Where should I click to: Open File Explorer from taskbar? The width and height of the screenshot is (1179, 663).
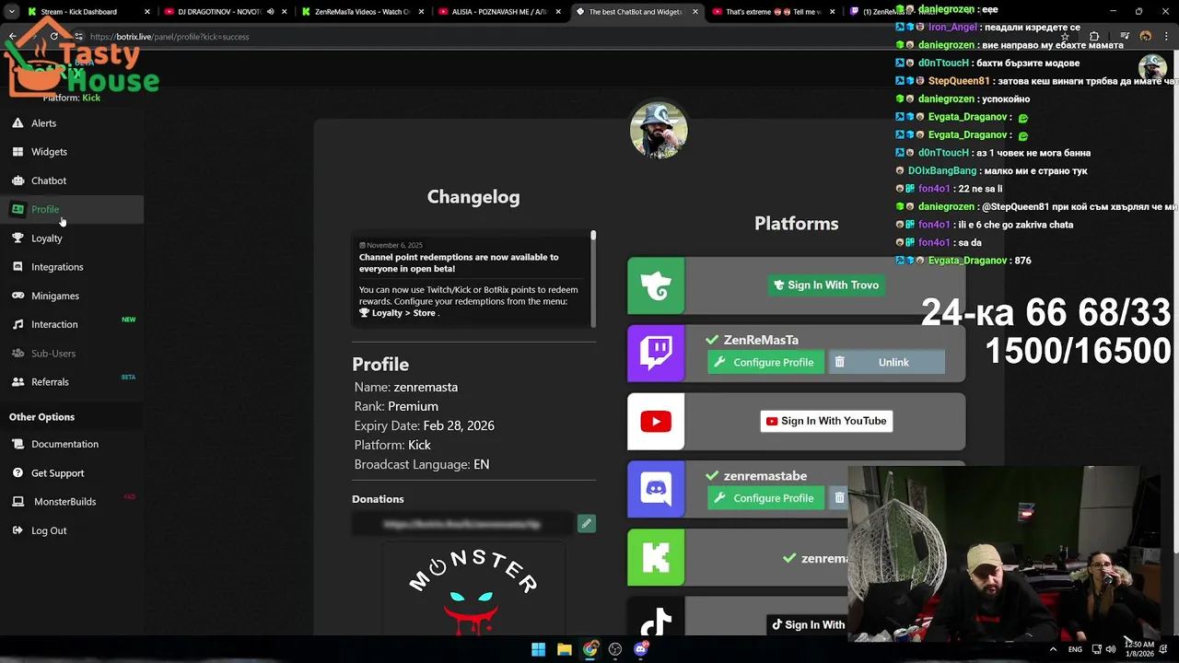(x=564, y=649)
